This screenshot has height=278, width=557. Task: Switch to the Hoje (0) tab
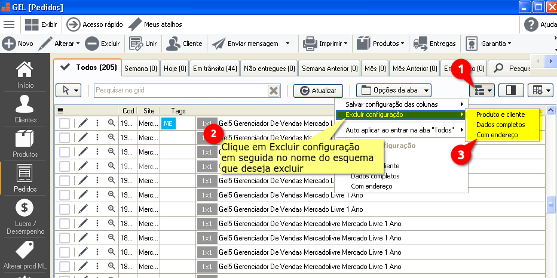[175, 69]
